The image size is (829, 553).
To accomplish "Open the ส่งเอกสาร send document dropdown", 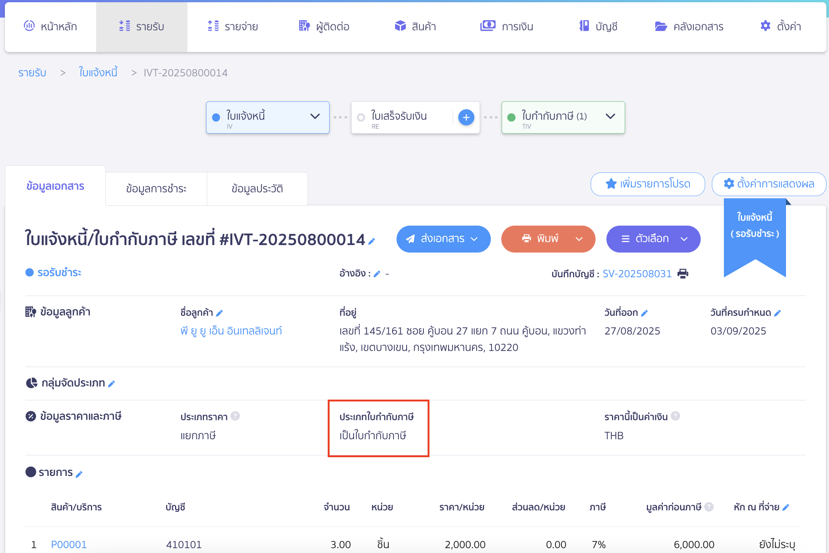I will coord(443,239).
